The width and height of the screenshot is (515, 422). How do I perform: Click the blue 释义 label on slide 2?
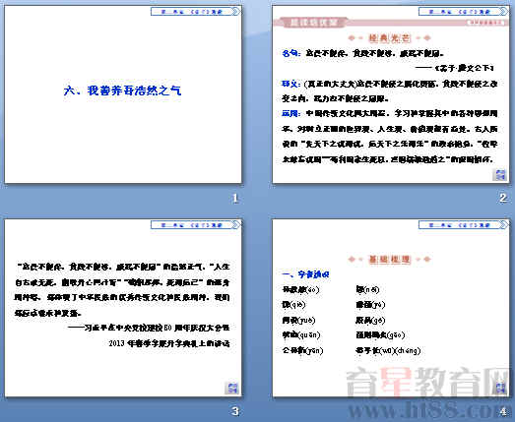[x=291, y=84]
